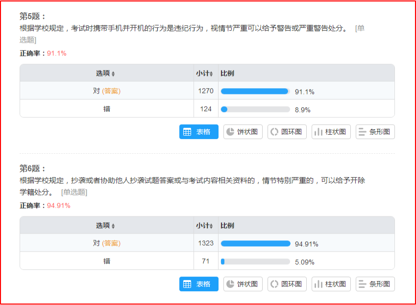Show 圆环图 donut chart for question 5
This screenshot has width=416, height=305.
(287, 132)
